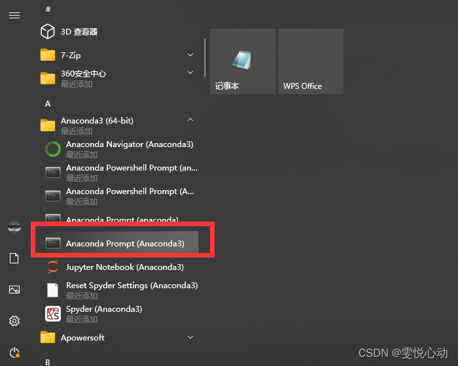Click the app list scrollbar
Viewport: 458px width, 366px height.
click(205, 58)
